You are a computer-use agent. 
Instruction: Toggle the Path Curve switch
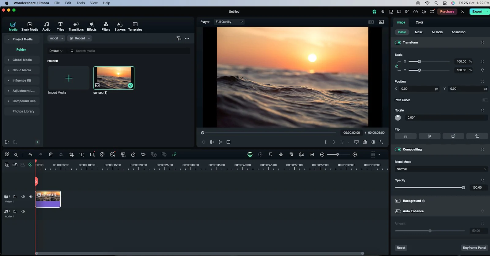point(485,100)
